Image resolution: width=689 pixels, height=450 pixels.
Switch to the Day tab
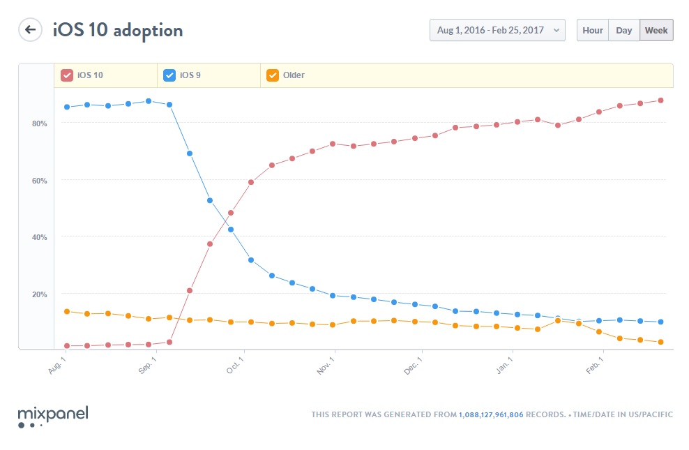(x=623, y=30)
